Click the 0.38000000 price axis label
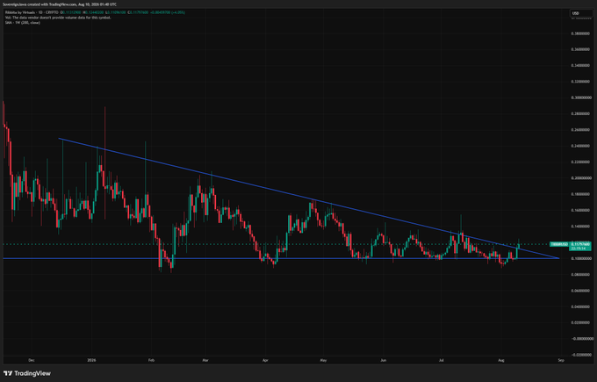The image size is (597, 382). point(580,33)
